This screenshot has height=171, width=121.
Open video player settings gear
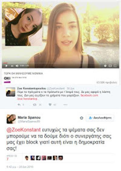[x=105, y=66]
